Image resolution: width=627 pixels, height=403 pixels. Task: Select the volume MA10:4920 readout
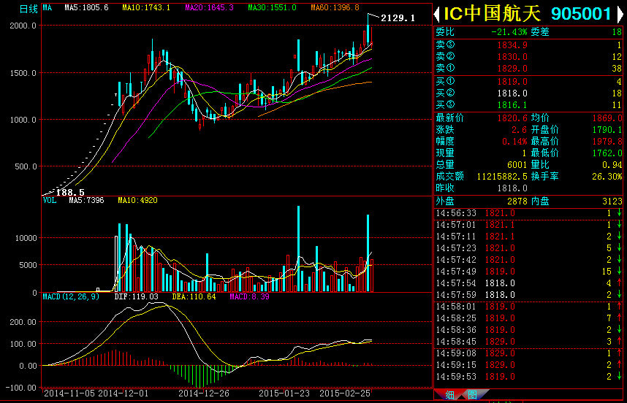(x=137, y=200)
